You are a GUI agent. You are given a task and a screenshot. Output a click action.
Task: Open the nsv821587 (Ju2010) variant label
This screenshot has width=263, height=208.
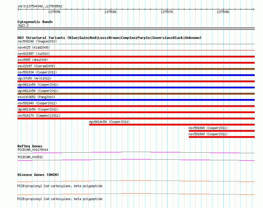pyautogui.click(x=34, y=54)
